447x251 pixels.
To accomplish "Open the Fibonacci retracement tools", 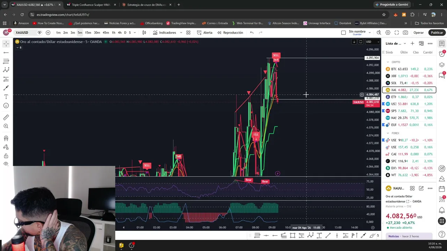I will click(x=6, y=61).
